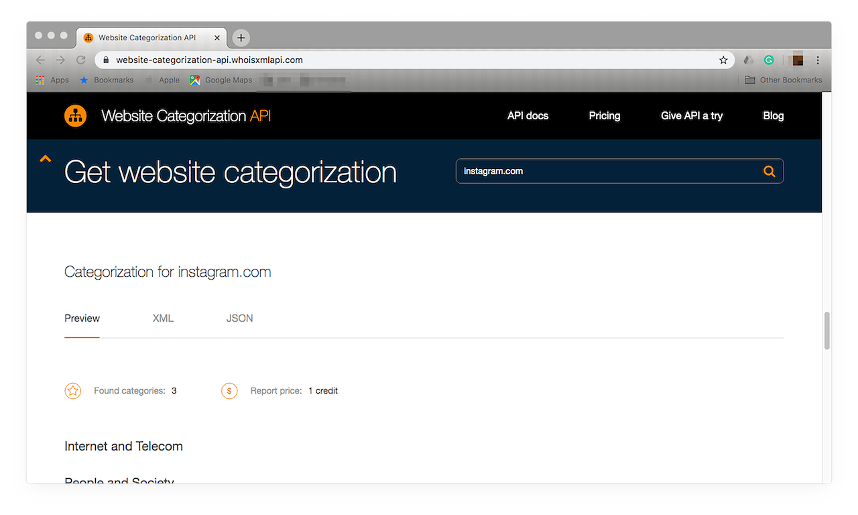Open the Chrome profile avatar
Viewport: 858px width, 515px height.
coord(798,60)
